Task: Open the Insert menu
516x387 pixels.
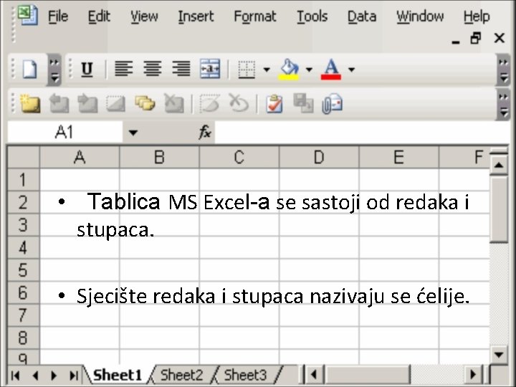Action: point(196,16)
